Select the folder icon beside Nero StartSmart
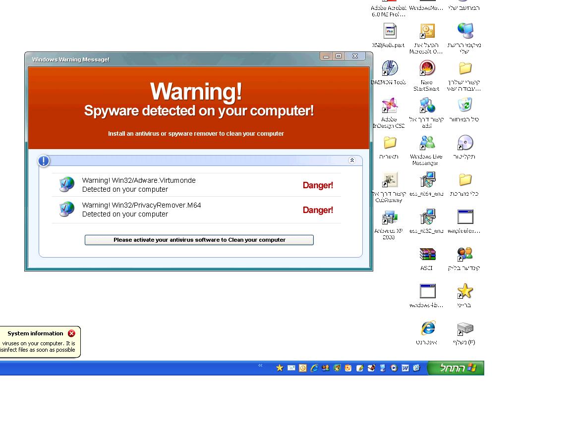 (x=465, y=68)
